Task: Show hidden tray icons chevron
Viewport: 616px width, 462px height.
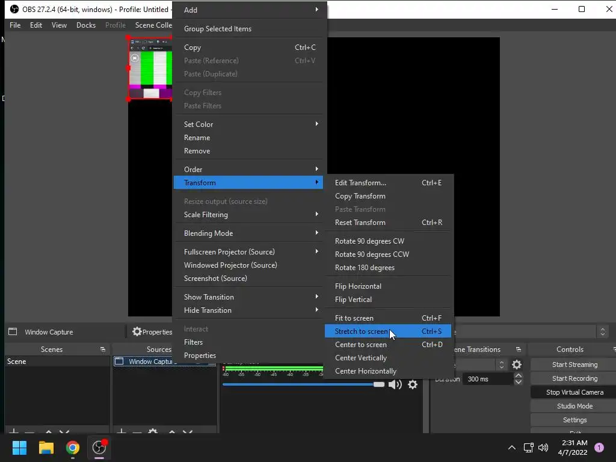Action: [x=512, y=448]
